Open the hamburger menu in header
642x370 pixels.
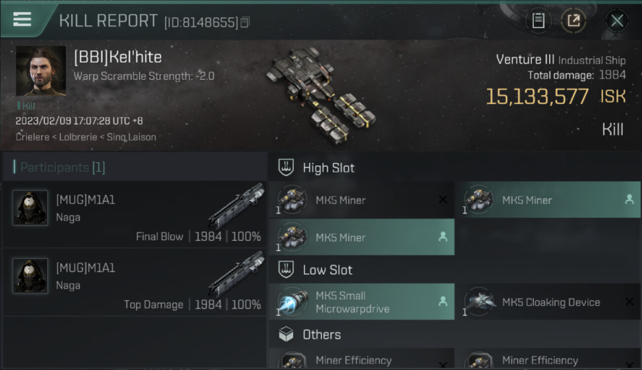22,19
